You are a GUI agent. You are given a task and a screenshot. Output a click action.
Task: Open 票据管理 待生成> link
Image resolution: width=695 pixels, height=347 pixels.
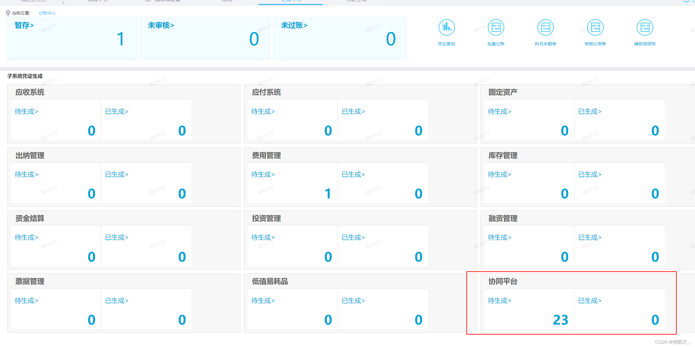pos(27,301)
